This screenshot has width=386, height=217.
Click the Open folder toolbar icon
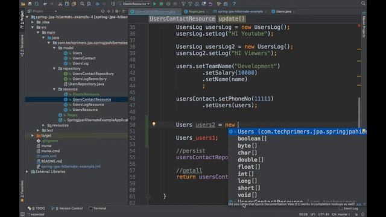click(23, 4)
